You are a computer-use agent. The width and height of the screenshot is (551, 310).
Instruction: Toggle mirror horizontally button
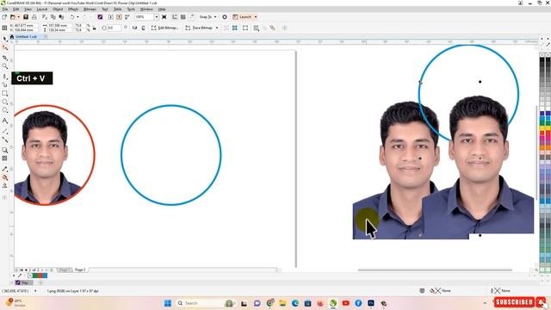pos(134,28)
